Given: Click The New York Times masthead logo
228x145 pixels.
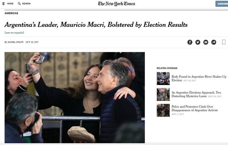Looking at the screenshot, I should [x=116, y=4].
